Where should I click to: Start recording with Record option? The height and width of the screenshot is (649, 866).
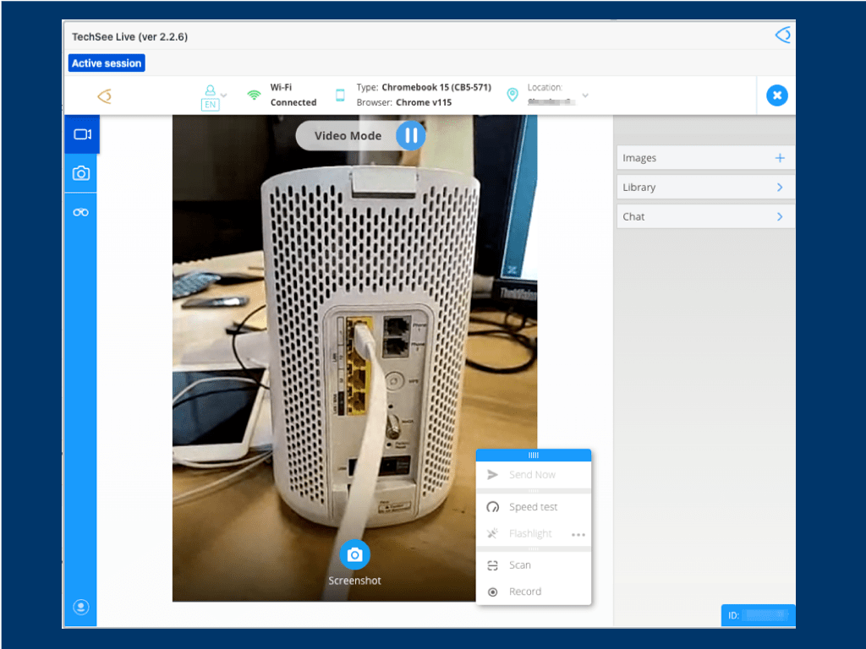coord(524,592)
